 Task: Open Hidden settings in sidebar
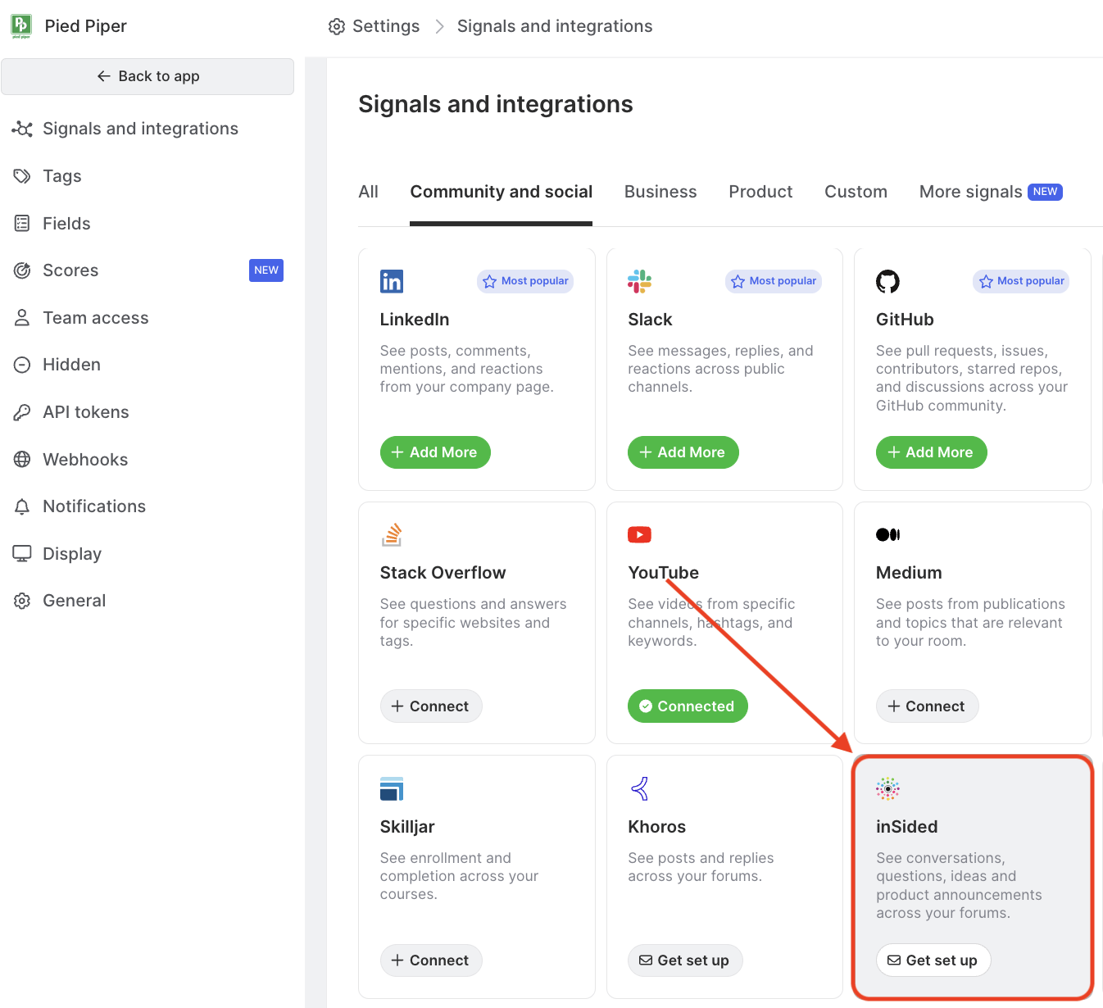[x=71, y=365]
